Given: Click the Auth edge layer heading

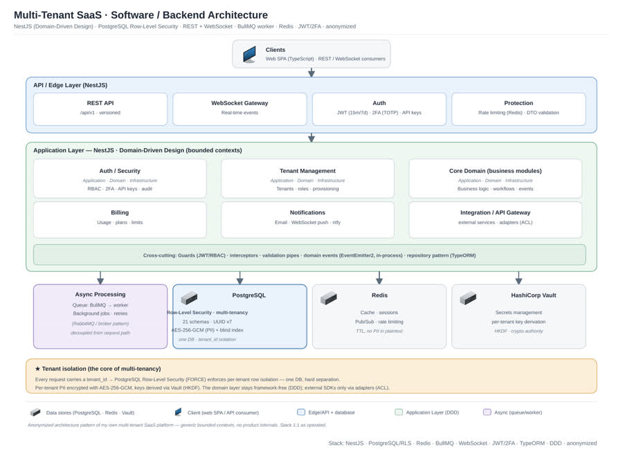Looking at the screenshot, I should pos(379,103).
